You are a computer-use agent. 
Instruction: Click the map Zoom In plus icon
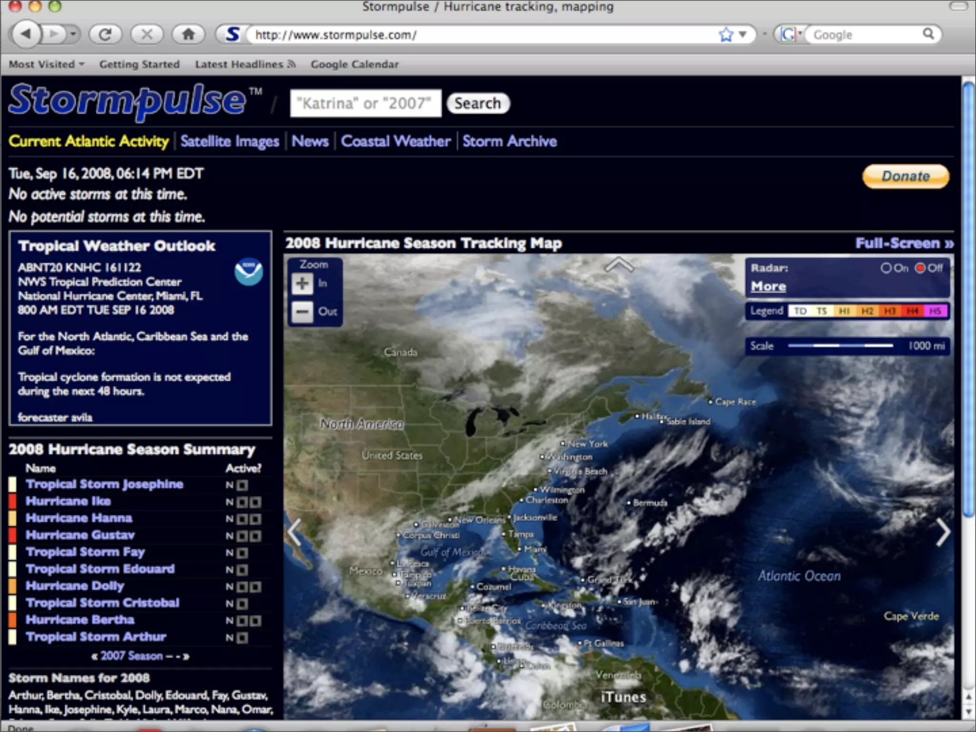pos(302,284)
